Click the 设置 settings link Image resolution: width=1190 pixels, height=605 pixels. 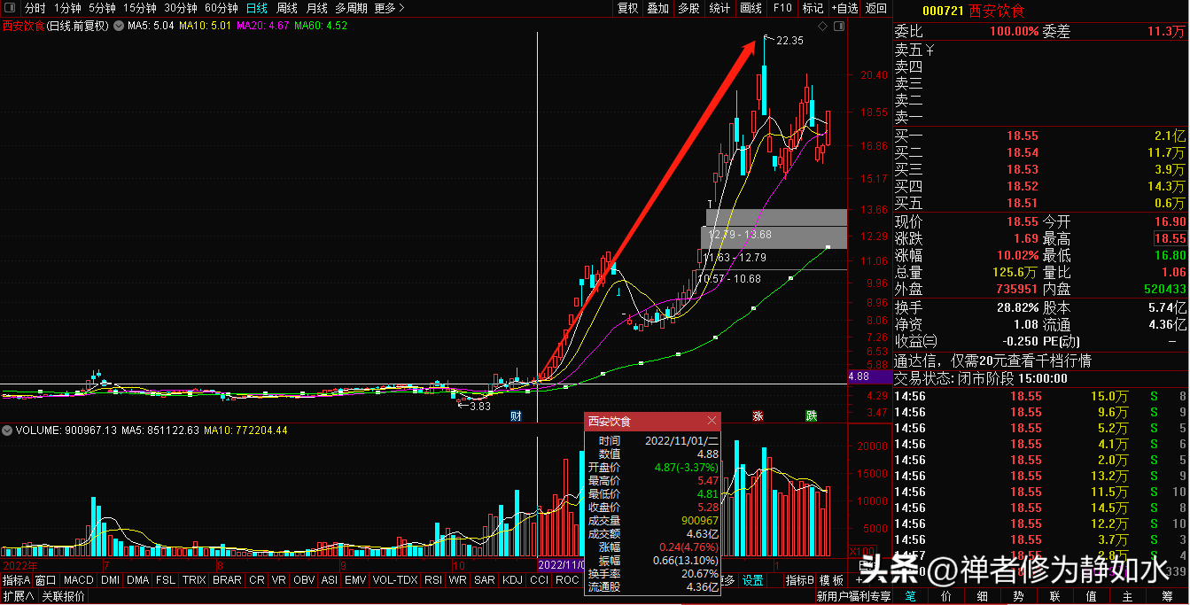click(x=753, y=580)
